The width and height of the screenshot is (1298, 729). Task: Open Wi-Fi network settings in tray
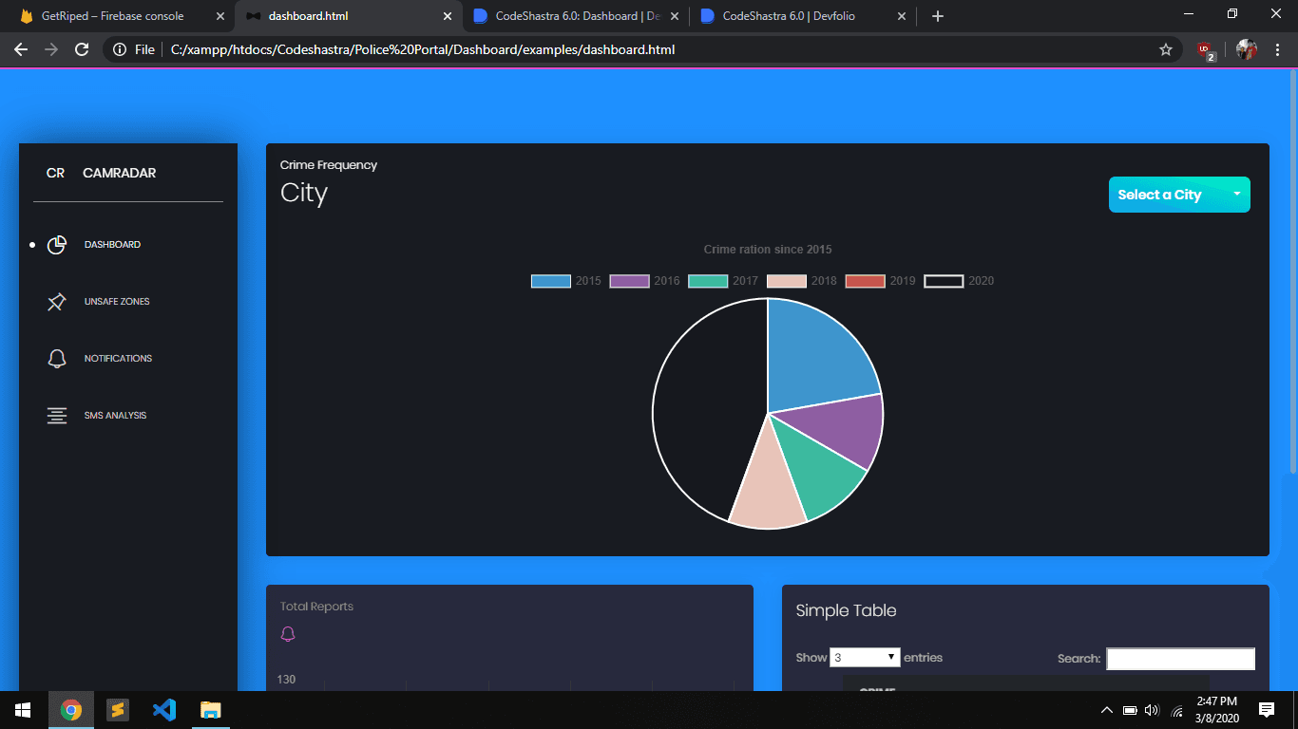click(x=1177, y=710)
